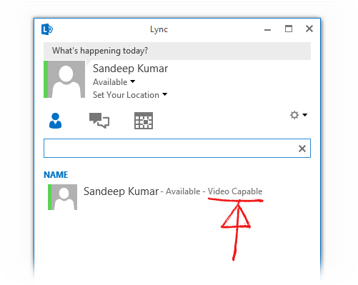This screenshot has height=285, width=358.
Task: Open the Available status dropdown
Action: (x=114, y=82)
